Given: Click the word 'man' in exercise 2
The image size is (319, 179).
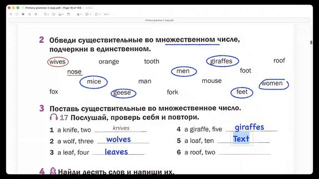Looking at the screenshot, I should pos(145,81).
